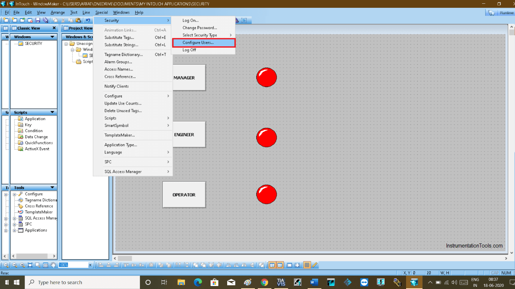Collapse the Tools panel header arrow

point(52,188)
